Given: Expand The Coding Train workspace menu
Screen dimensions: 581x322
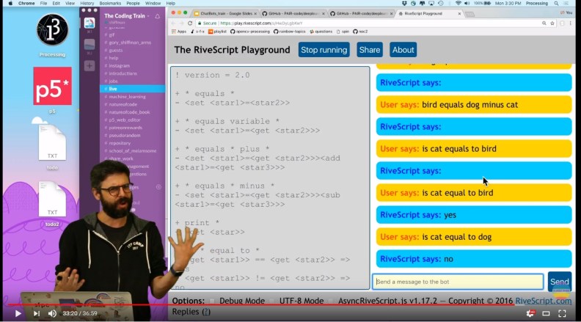Looking at the screenshot, I should click(x=127, y=16).
